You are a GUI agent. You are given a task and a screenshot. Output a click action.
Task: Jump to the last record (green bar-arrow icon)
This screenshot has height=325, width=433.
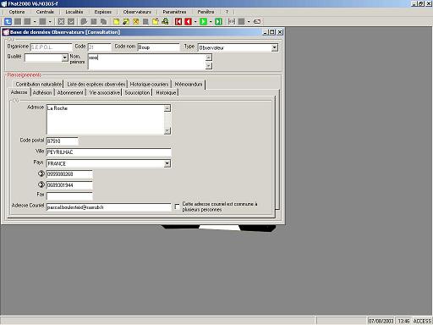(218, 21)
